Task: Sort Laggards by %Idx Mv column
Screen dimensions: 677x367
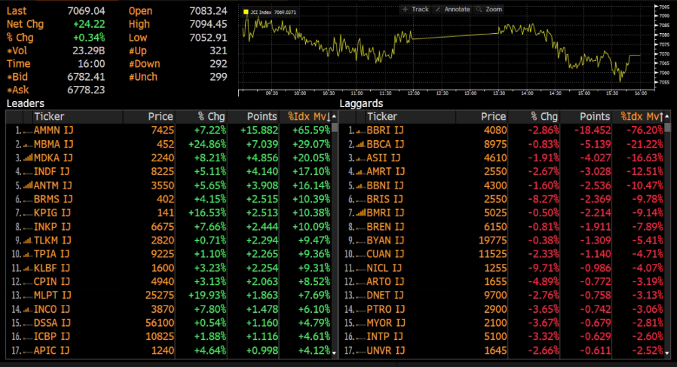Action: click(642, 116)
